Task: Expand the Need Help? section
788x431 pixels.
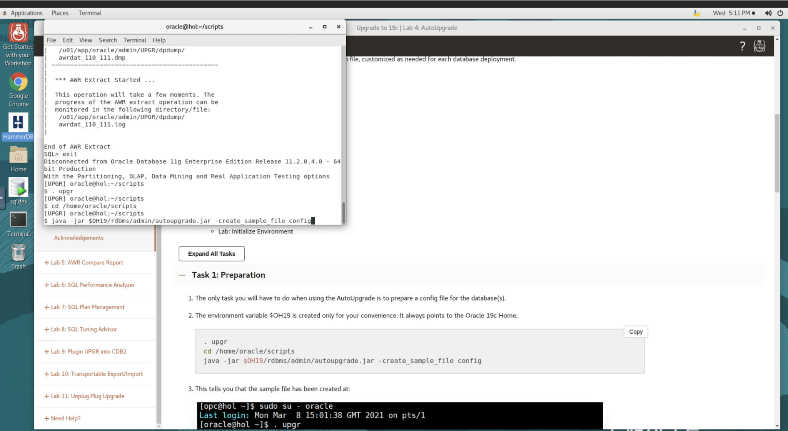Action: 65,418
